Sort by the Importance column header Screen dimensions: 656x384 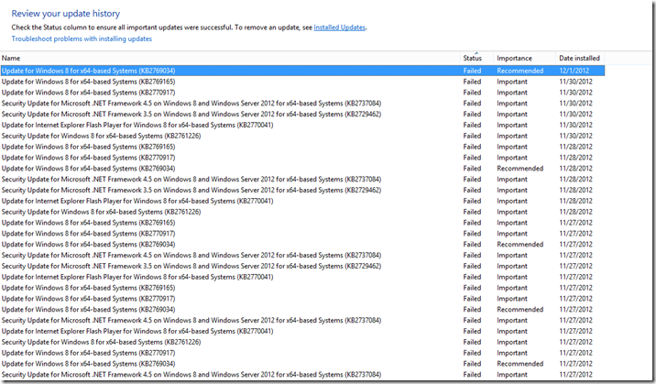[x=524, y=58]
